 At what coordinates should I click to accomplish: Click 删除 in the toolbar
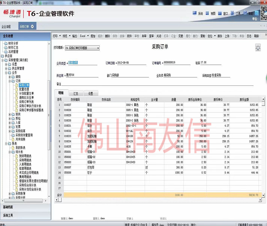[x=107, y=36]
